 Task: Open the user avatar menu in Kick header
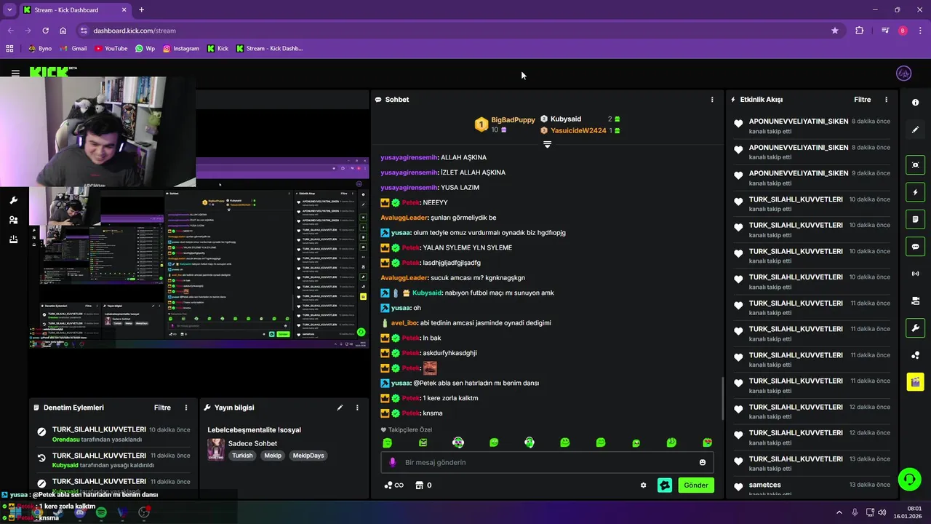click(x=904, y=73)
